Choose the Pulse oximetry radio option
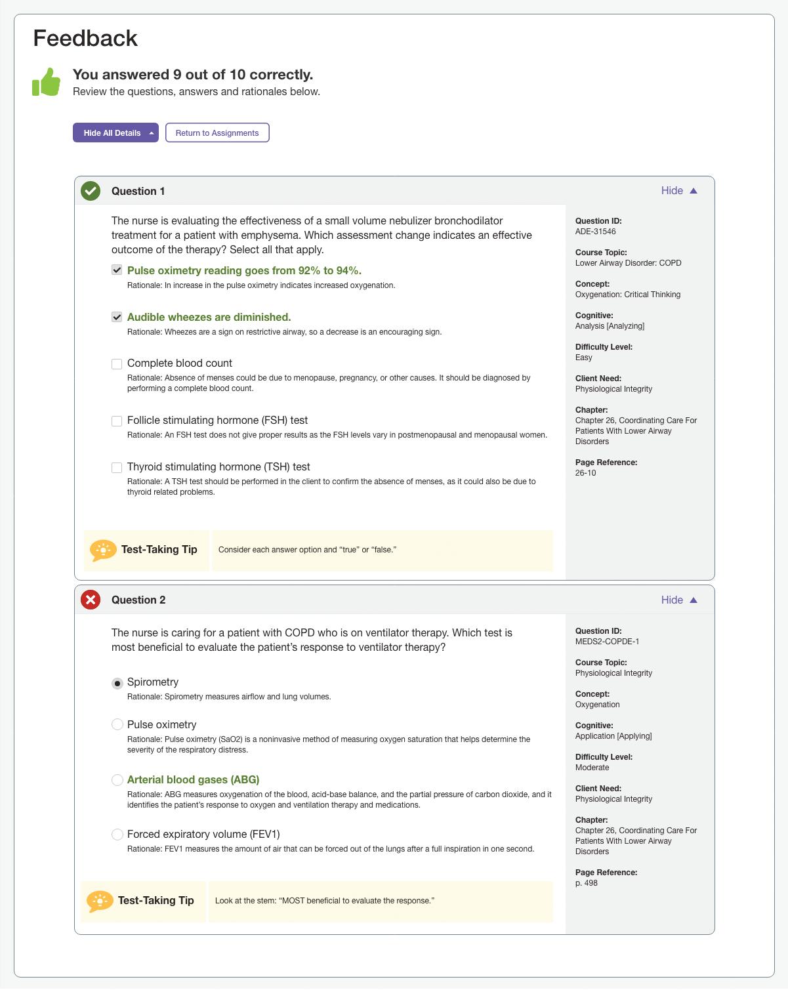 point(117,724)
